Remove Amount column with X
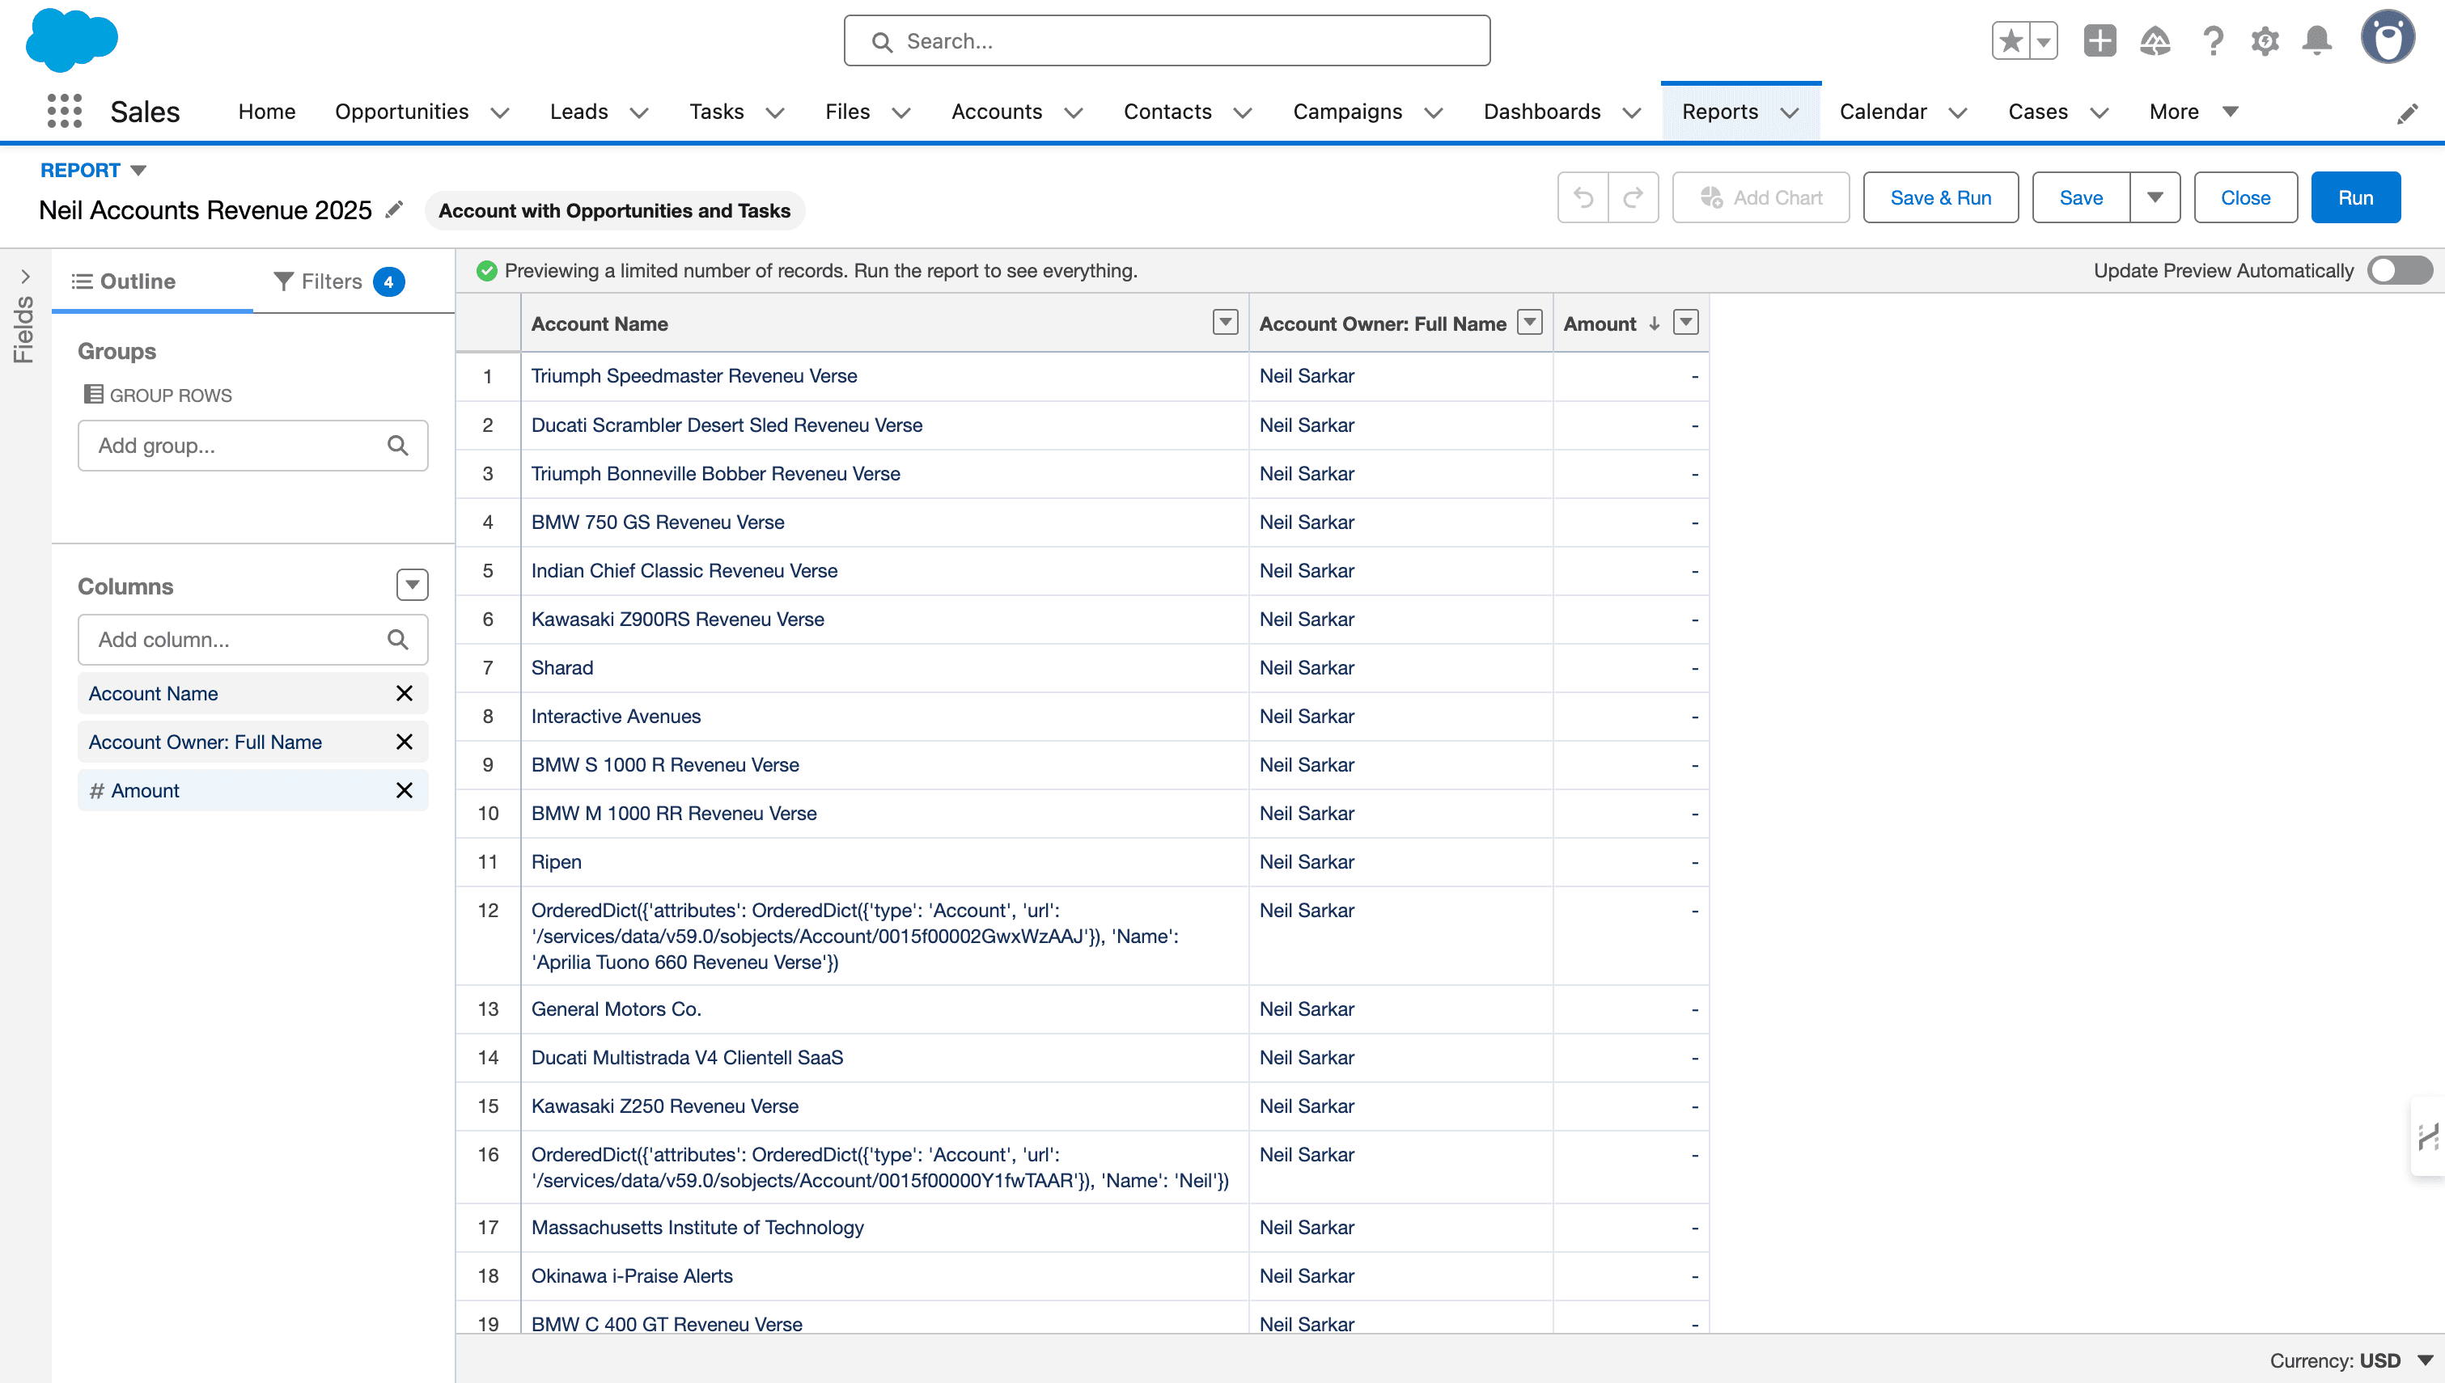Screen dimensions: 2445x1383 tap(404, 790)
